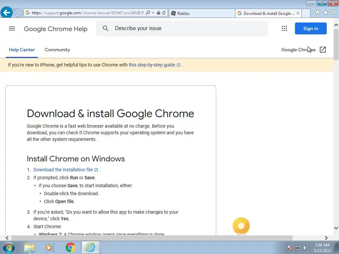Click the text Click Open file.
The height and width of the screenshot is (254, 339).
pos(60,201)
